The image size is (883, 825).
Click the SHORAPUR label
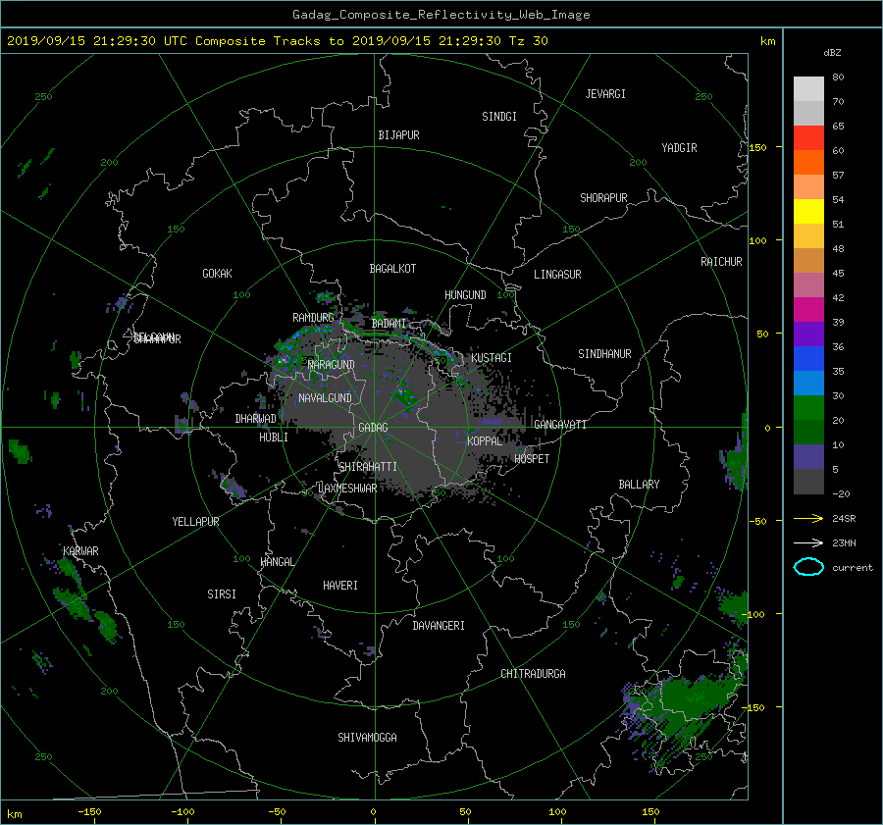603,198
